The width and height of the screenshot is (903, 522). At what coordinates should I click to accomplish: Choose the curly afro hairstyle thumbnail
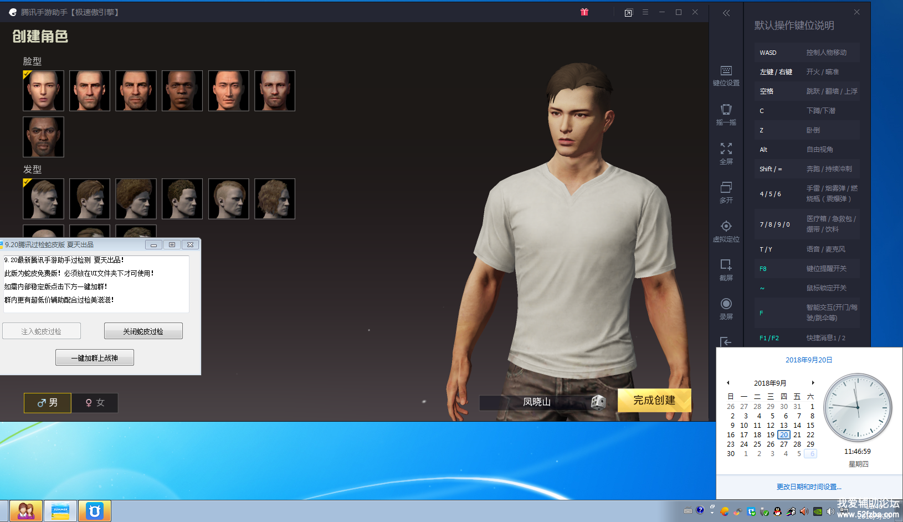pyautogui.click(x=136, y=199)
